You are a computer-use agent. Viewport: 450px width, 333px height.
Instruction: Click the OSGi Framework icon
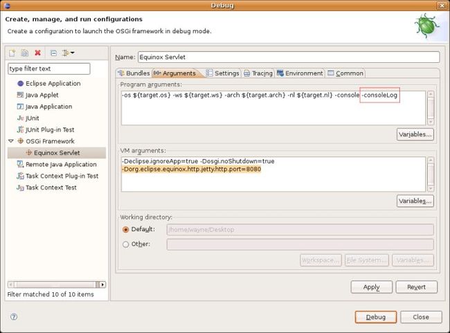[20, 141]
